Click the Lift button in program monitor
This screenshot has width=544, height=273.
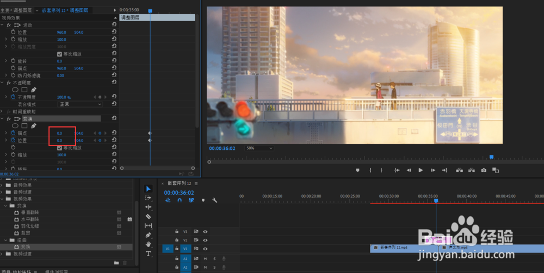(x=459, y=170)
